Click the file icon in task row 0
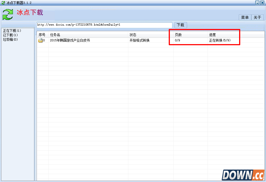The height and width of the screenshot is (182, 266). coord(40,41)
